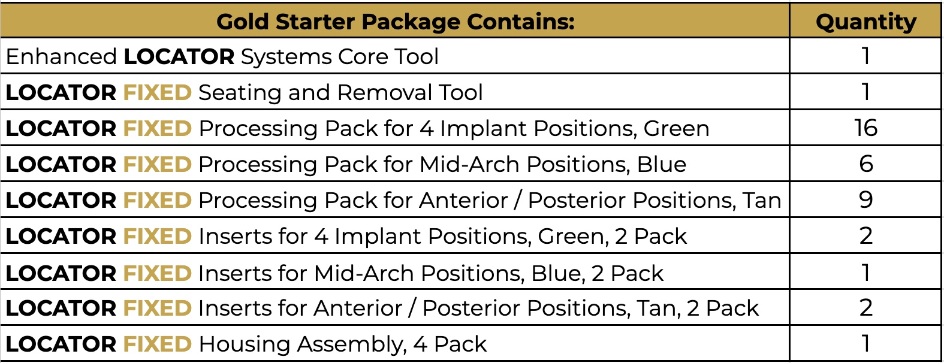Select the Quantity column header
Screen dimensions: 944x363
(866, 22)
